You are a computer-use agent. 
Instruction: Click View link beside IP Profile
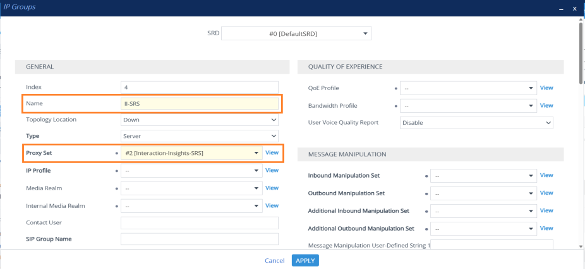272,170
